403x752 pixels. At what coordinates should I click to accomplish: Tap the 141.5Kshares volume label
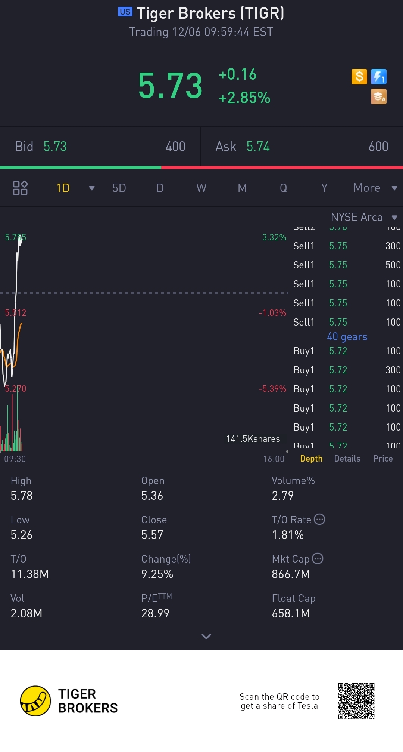(253, 439)
